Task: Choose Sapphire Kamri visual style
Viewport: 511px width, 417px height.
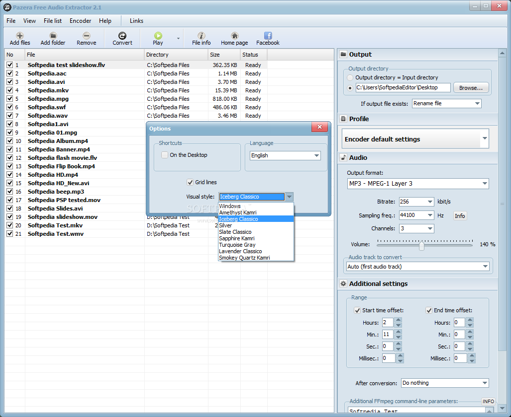Action: [x=256, y=238]
